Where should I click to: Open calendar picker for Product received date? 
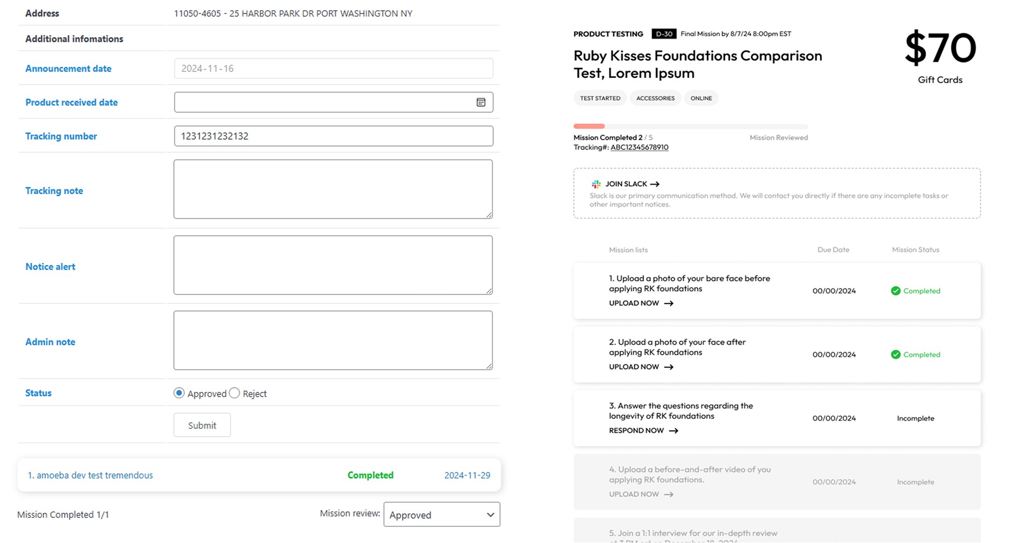tap(481, 103)
